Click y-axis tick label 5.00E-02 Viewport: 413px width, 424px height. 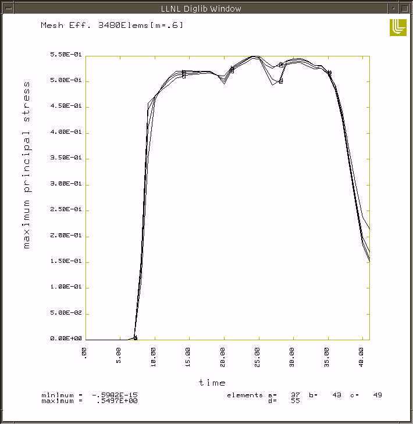click(x=66, y=312)
